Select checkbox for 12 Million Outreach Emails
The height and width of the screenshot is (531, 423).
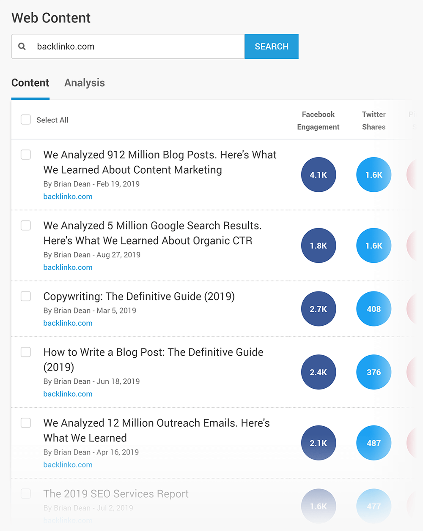click(x=26, y=423)
